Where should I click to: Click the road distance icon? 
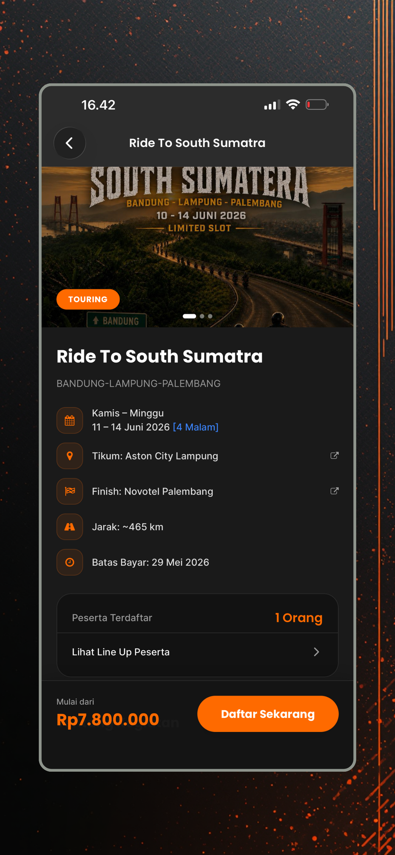70,527
